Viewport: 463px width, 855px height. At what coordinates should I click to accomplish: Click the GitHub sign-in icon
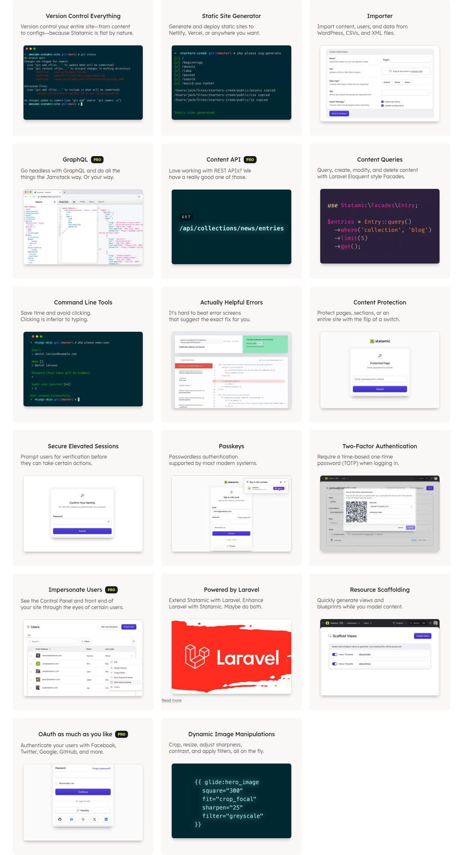tap(60, 819)
